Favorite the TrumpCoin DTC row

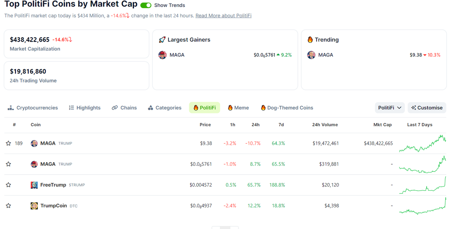pyautogui.click(x=9, y=206)
